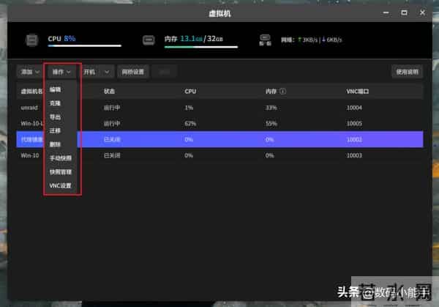Click the VNC端口 column header
This screenshot has width=439, height=307.
tap(358, 91)
